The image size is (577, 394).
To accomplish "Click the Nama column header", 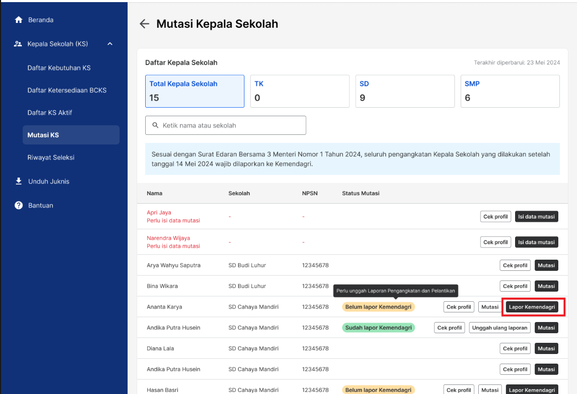I will pos(155,194).
